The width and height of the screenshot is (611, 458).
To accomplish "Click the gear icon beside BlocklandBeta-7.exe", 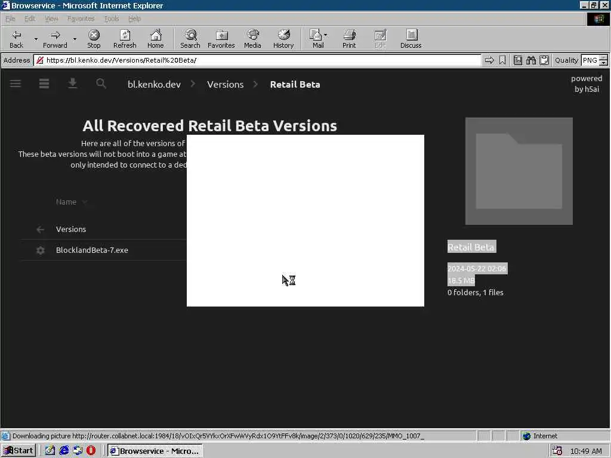I will [x=41, y=250].
